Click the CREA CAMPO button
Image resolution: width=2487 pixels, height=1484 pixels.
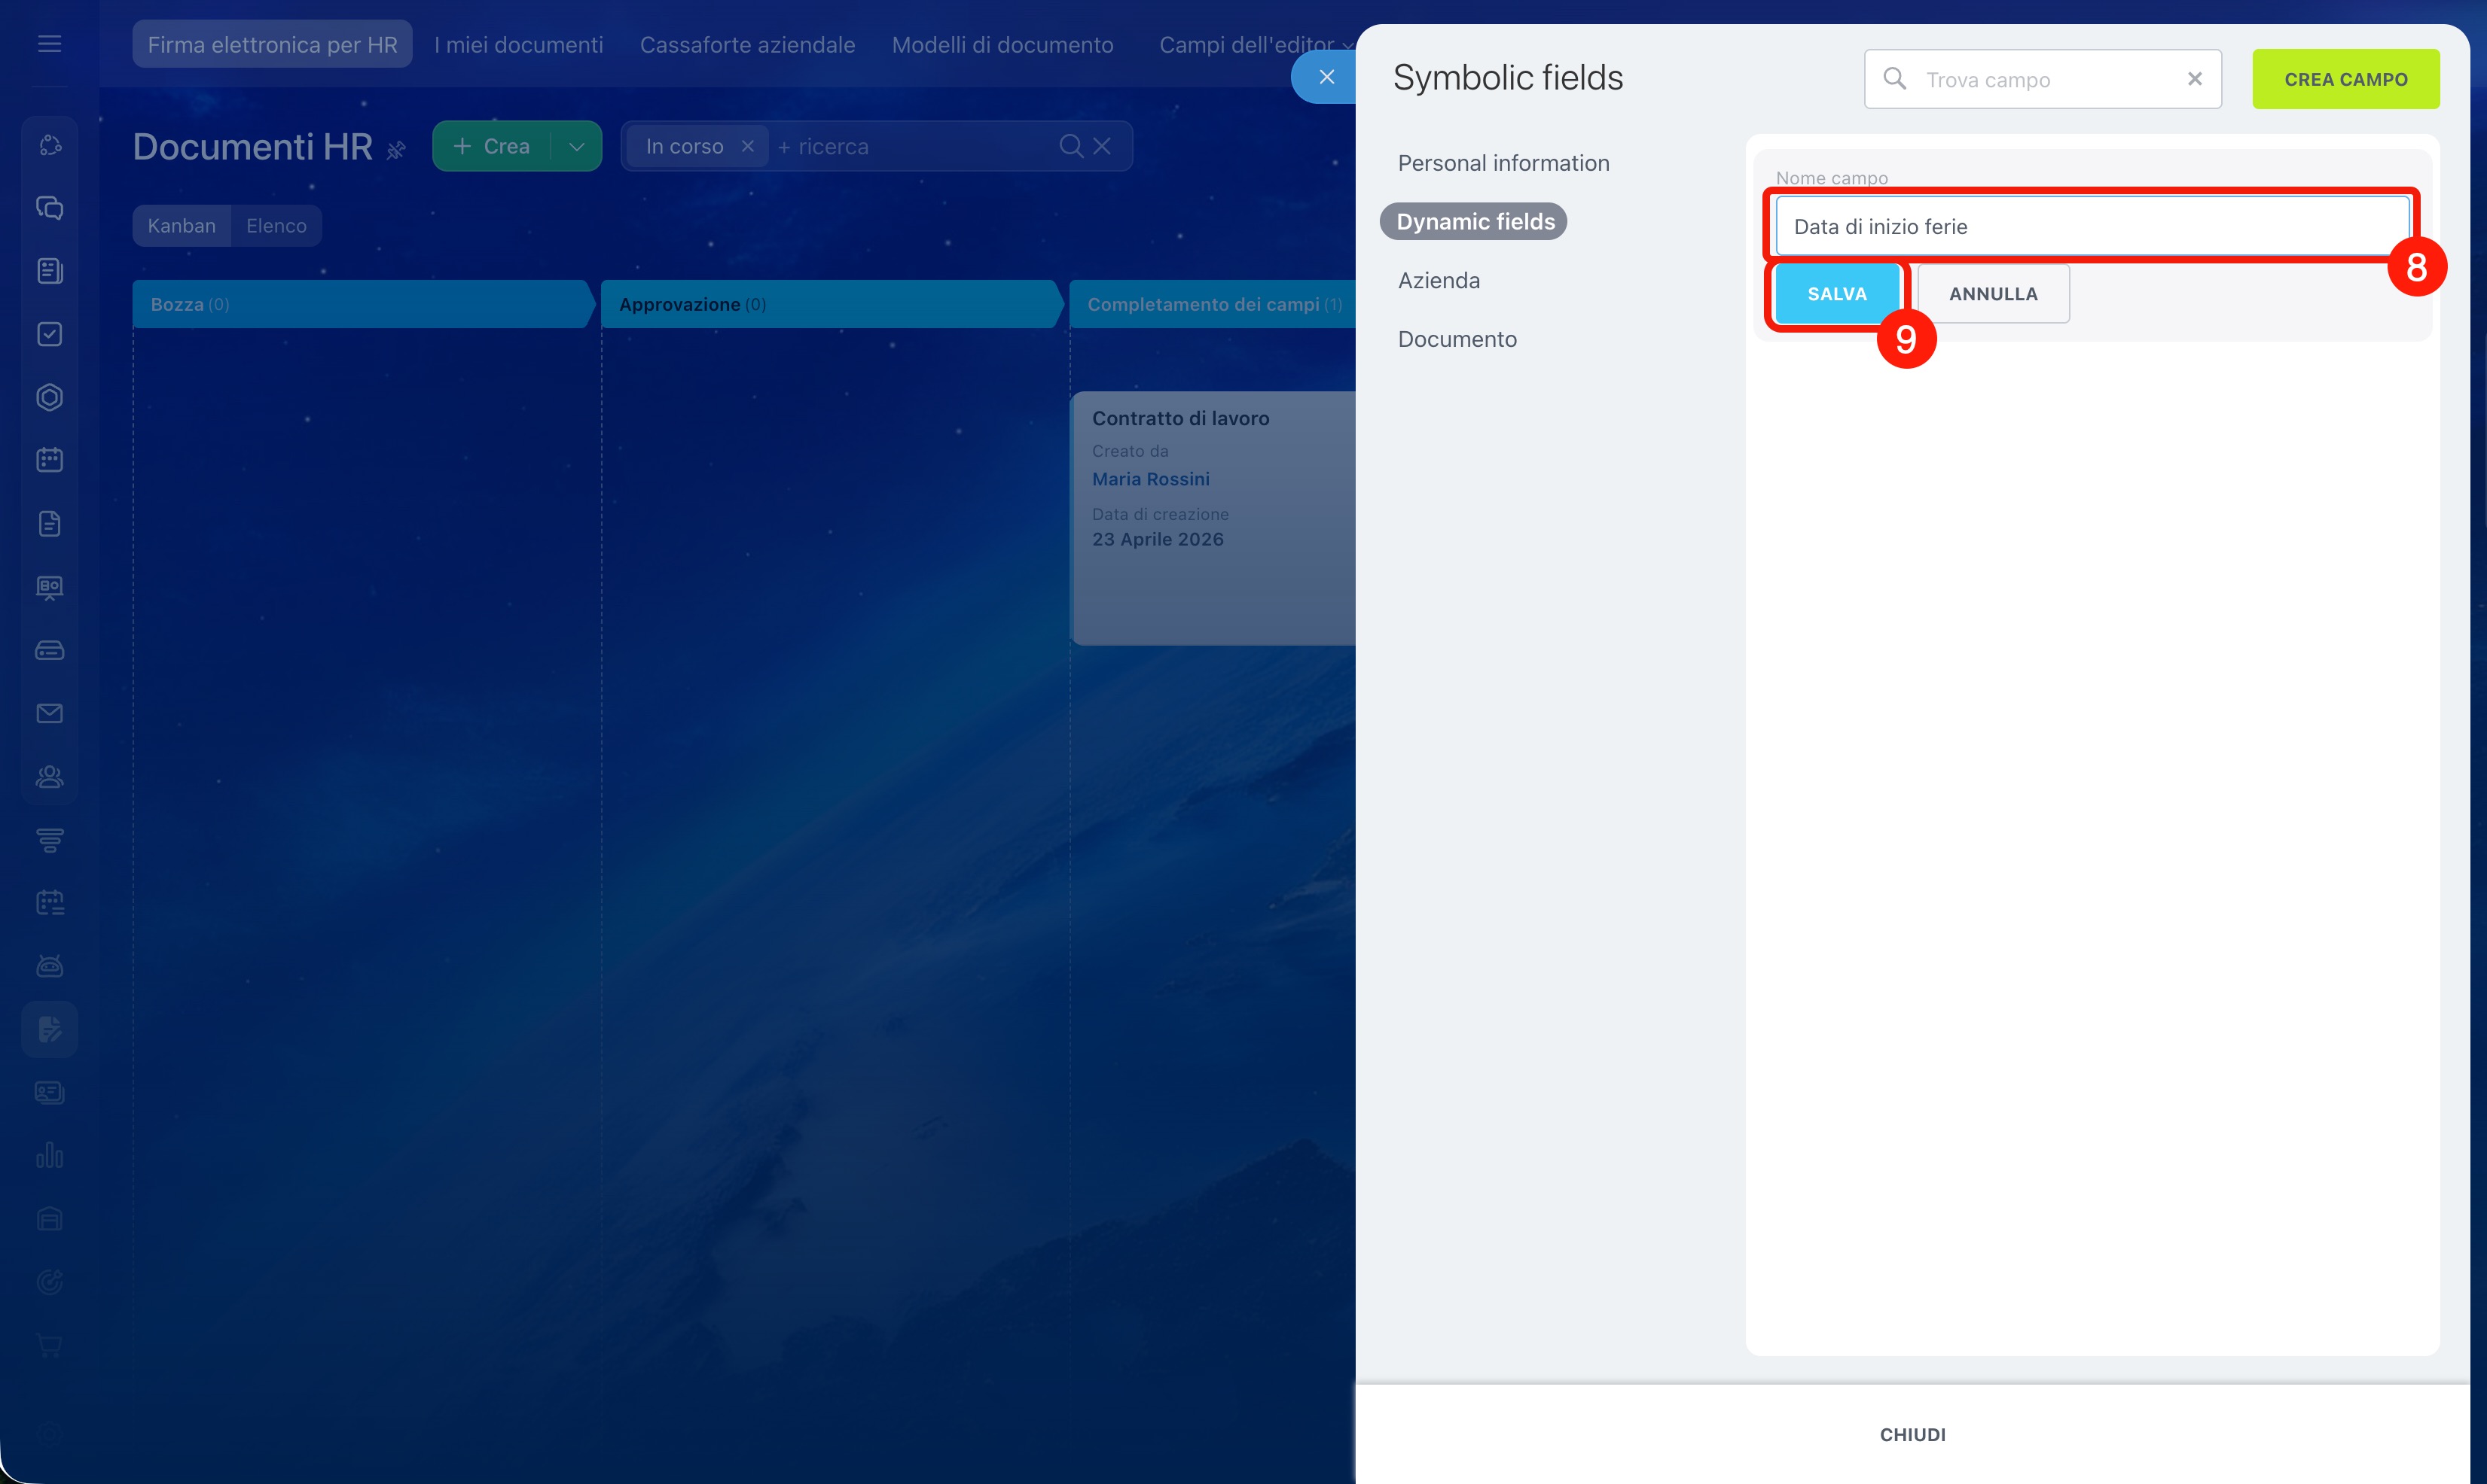(2345, 79)
